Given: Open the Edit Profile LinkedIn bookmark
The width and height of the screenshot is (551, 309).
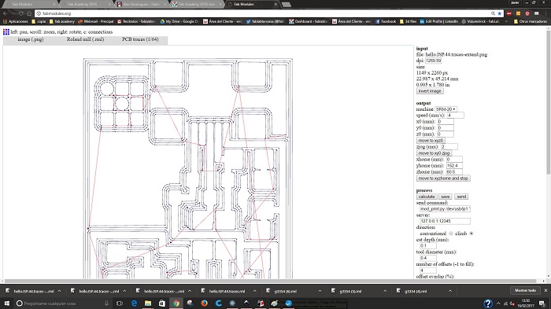Looking at the screenshot, I should tap(439, 21).
